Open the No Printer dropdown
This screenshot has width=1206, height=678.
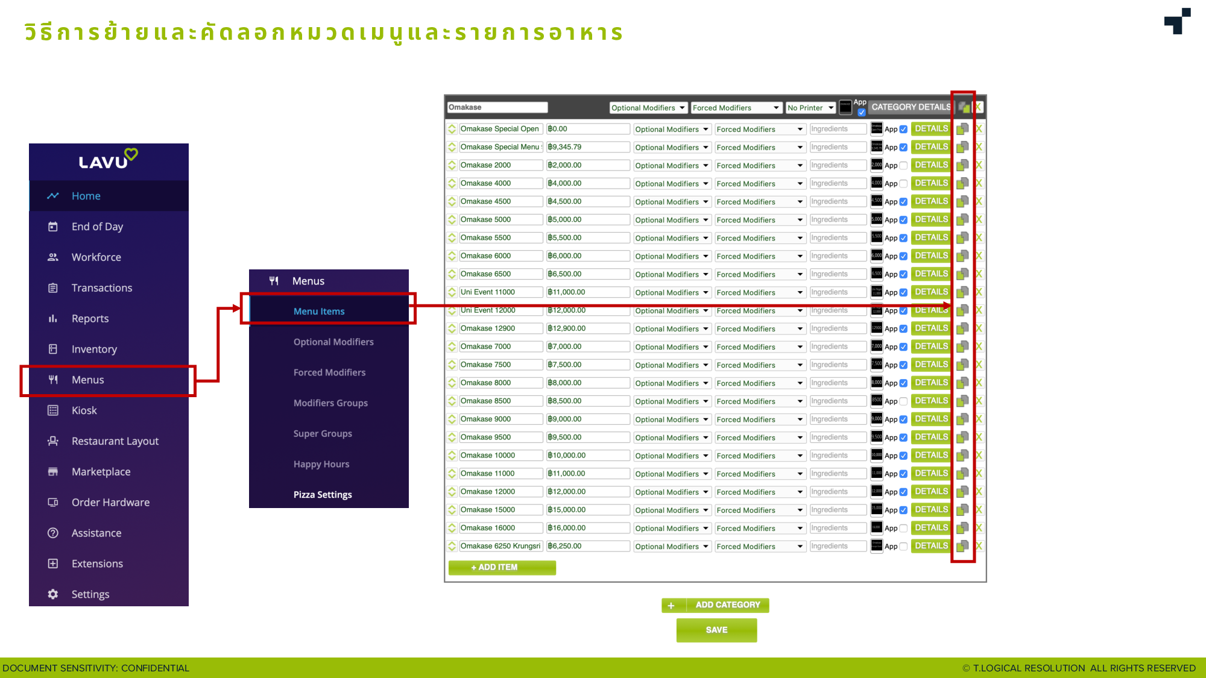(810, 108)
